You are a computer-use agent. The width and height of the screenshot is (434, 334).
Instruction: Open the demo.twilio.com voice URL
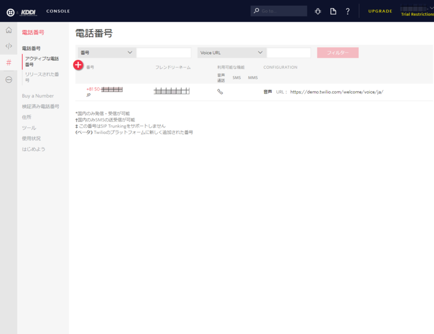click(x=336, y=92)
